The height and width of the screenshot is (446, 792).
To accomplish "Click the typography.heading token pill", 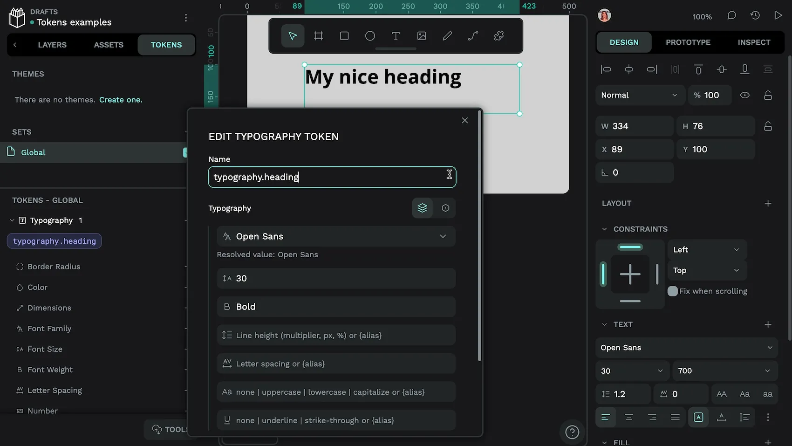I will click(x=55, y=241).
